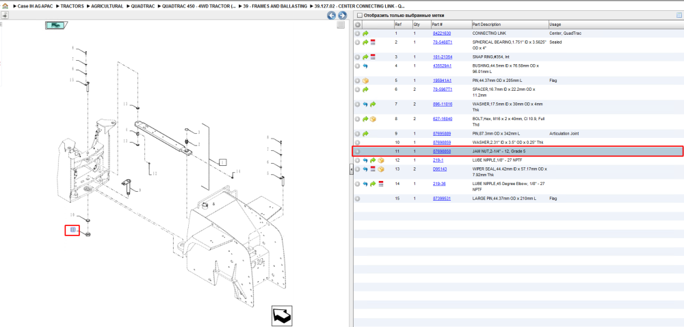Click green arrow for SPACER row
The image size is (684, 327).
tap(365, 89)
